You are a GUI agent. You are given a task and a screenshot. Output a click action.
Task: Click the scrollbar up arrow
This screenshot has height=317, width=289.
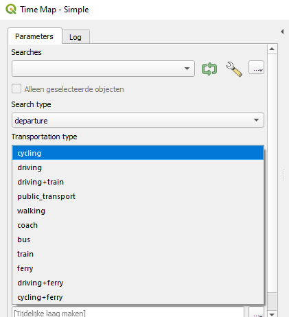pyautogui.click(x=272, y=49)
